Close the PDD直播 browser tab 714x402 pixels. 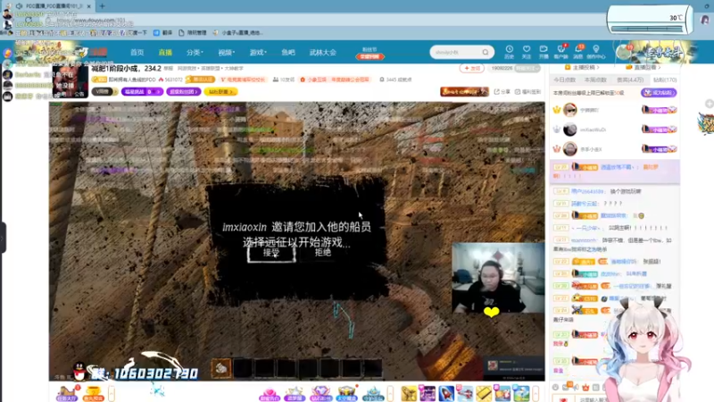[88, 6]
